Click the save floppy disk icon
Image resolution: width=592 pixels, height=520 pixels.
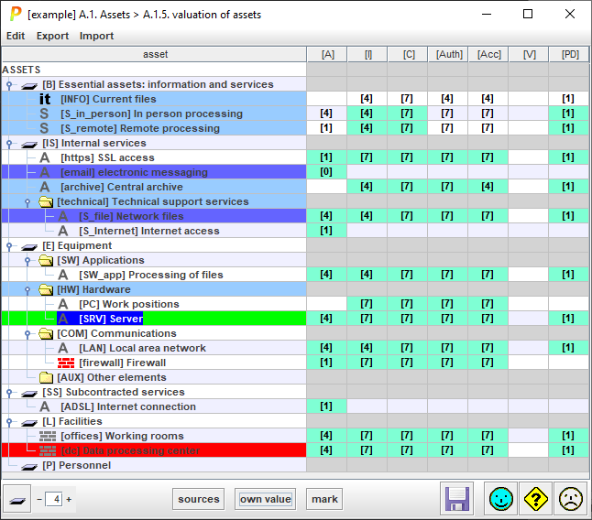[458, 499]
